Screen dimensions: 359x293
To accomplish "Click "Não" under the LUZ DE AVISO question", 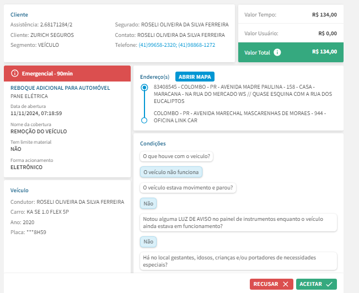I will coord(148,241).
